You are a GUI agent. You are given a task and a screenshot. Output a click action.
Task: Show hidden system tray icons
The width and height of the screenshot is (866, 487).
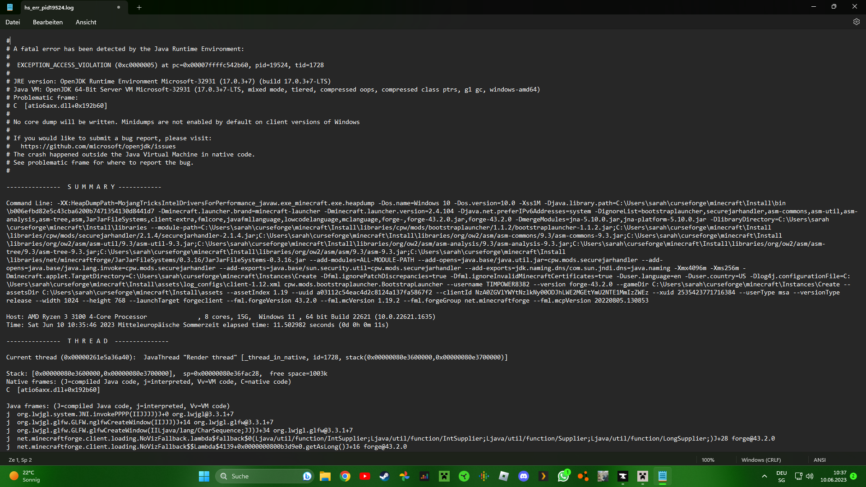764,476
